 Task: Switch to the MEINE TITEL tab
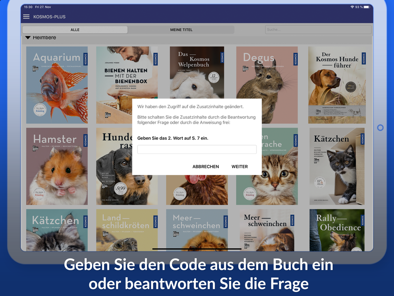pos(181,30)
